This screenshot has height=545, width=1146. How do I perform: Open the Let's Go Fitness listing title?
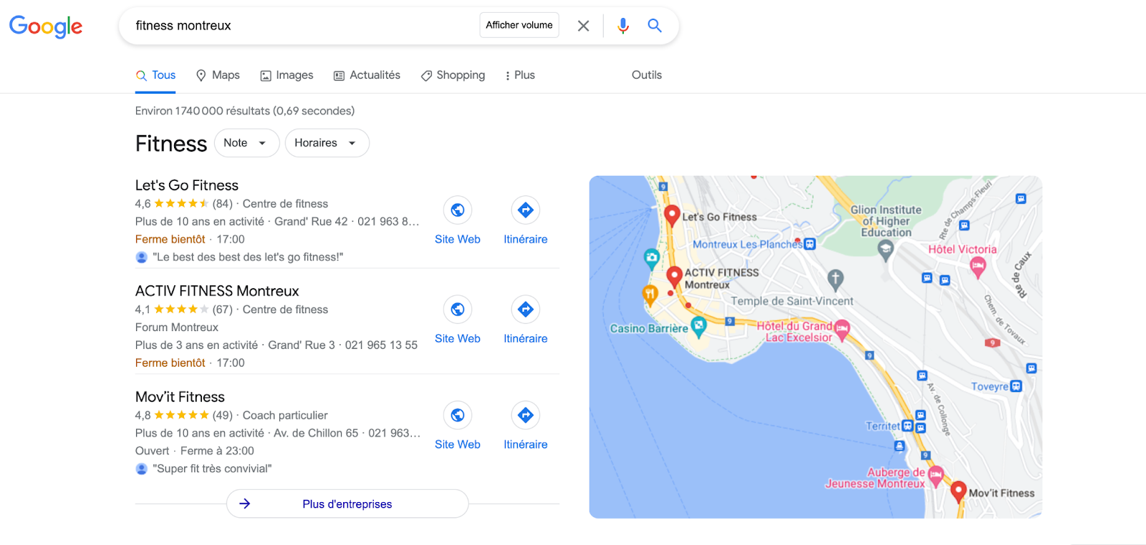[187, 185]
